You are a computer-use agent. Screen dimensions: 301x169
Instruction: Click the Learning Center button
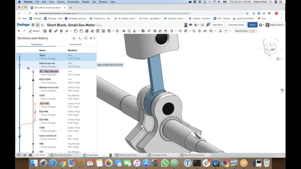(x=236, y=25)
